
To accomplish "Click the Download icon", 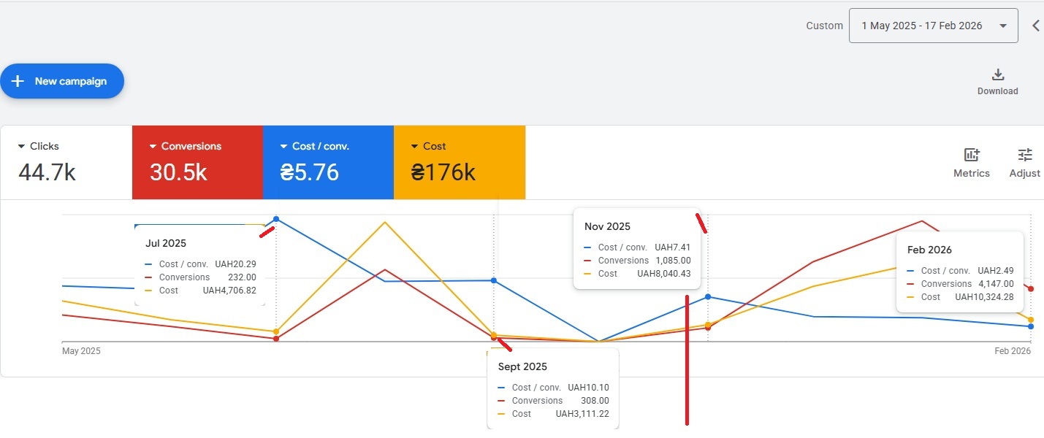I will point(998,74).
